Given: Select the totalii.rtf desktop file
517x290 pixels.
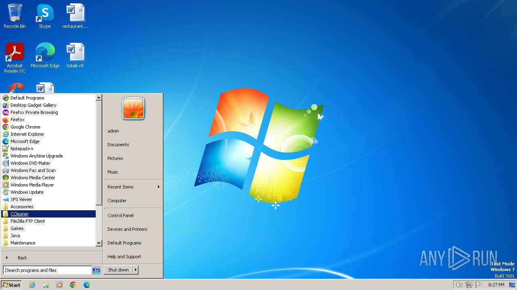Looking at the screenshot, I should (75, 56).
